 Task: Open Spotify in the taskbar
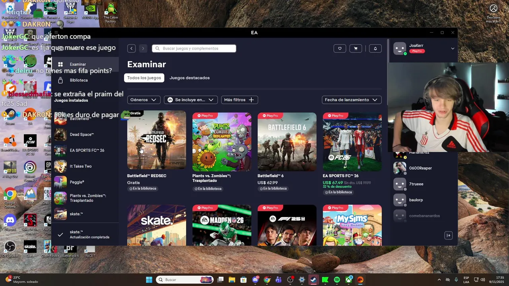[x=337, y=280]
